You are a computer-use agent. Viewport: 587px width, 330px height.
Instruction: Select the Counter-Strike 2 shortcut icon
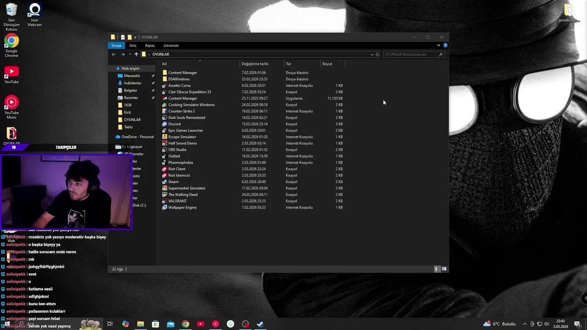pyautogui.click(x=165, y=111)
